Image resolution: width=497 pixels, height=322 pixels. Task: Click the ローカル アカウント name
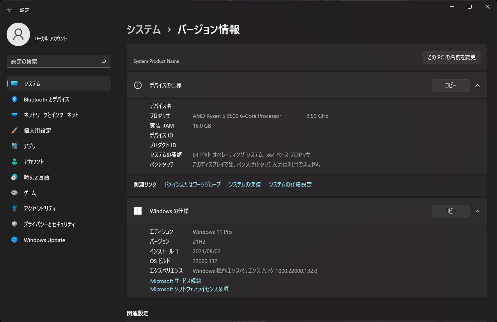(51, 39)
